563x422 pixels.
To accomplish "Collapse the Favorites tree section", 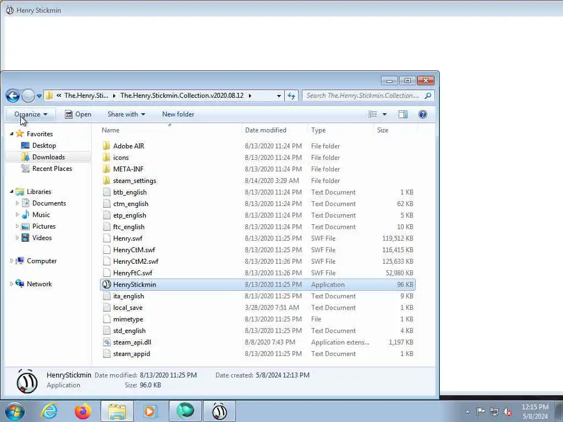I will pos(12,134).
